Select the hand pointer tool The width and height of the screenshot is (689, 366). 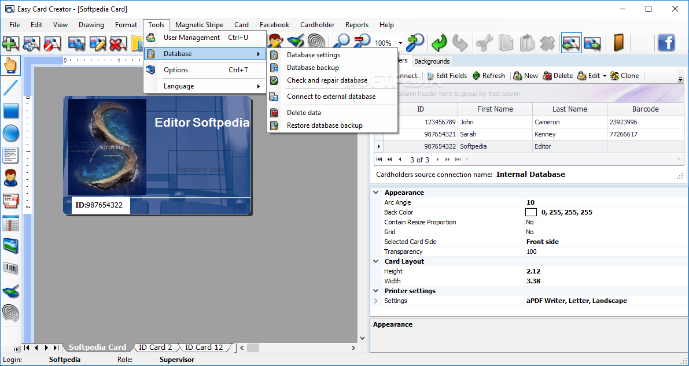[x=10, y=66]
